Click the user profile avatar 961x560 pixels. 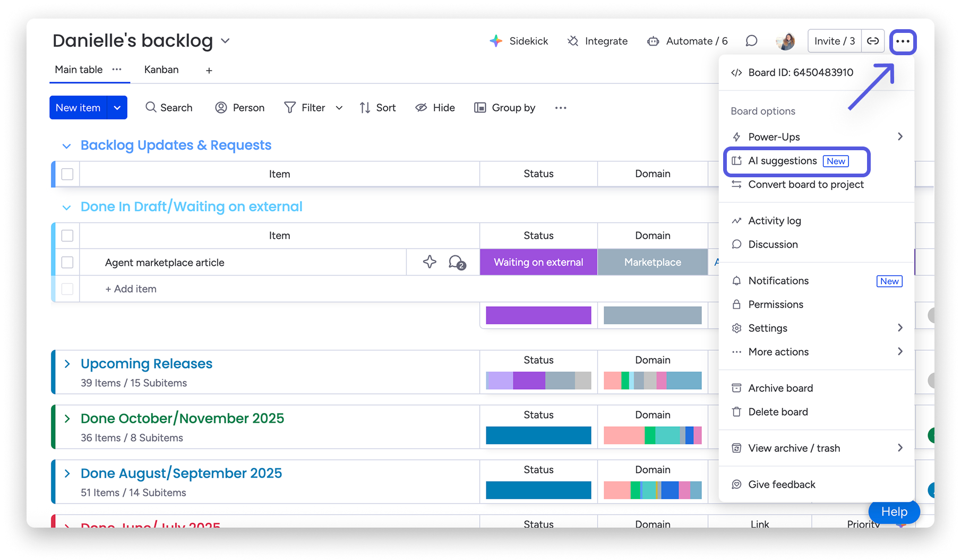785,41
